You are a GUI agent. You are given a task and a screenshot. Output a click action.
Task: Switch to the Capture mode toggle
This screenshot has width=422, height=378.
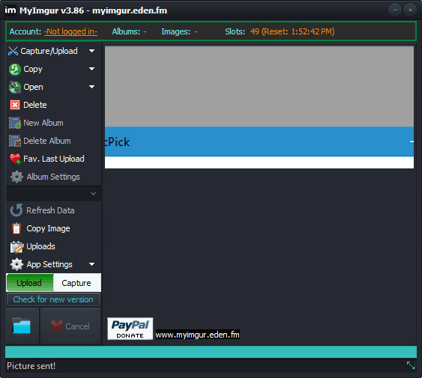(x=77, y=282)
